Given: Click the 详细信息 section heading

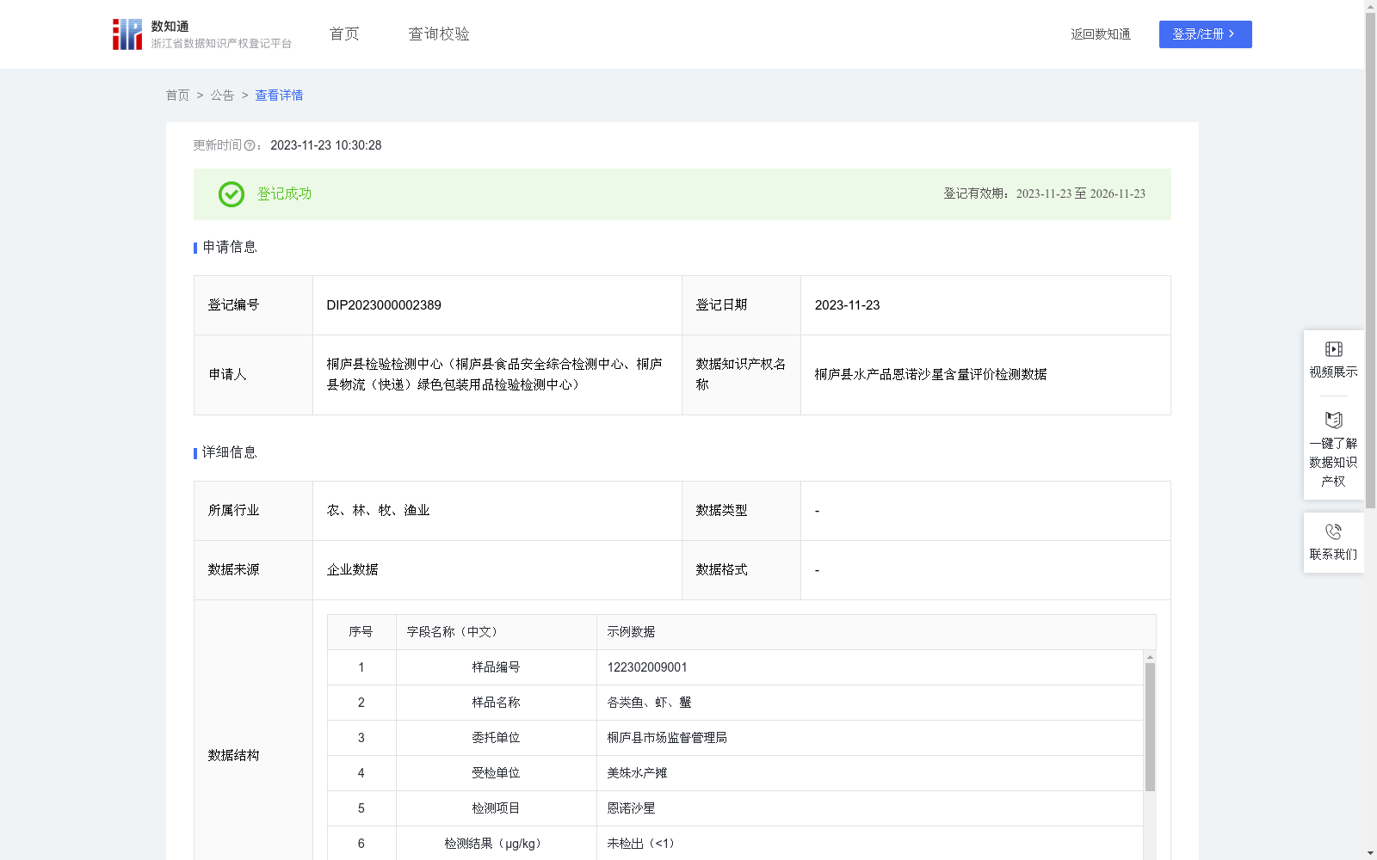Looking at the screenshot, I should point(230,453).
